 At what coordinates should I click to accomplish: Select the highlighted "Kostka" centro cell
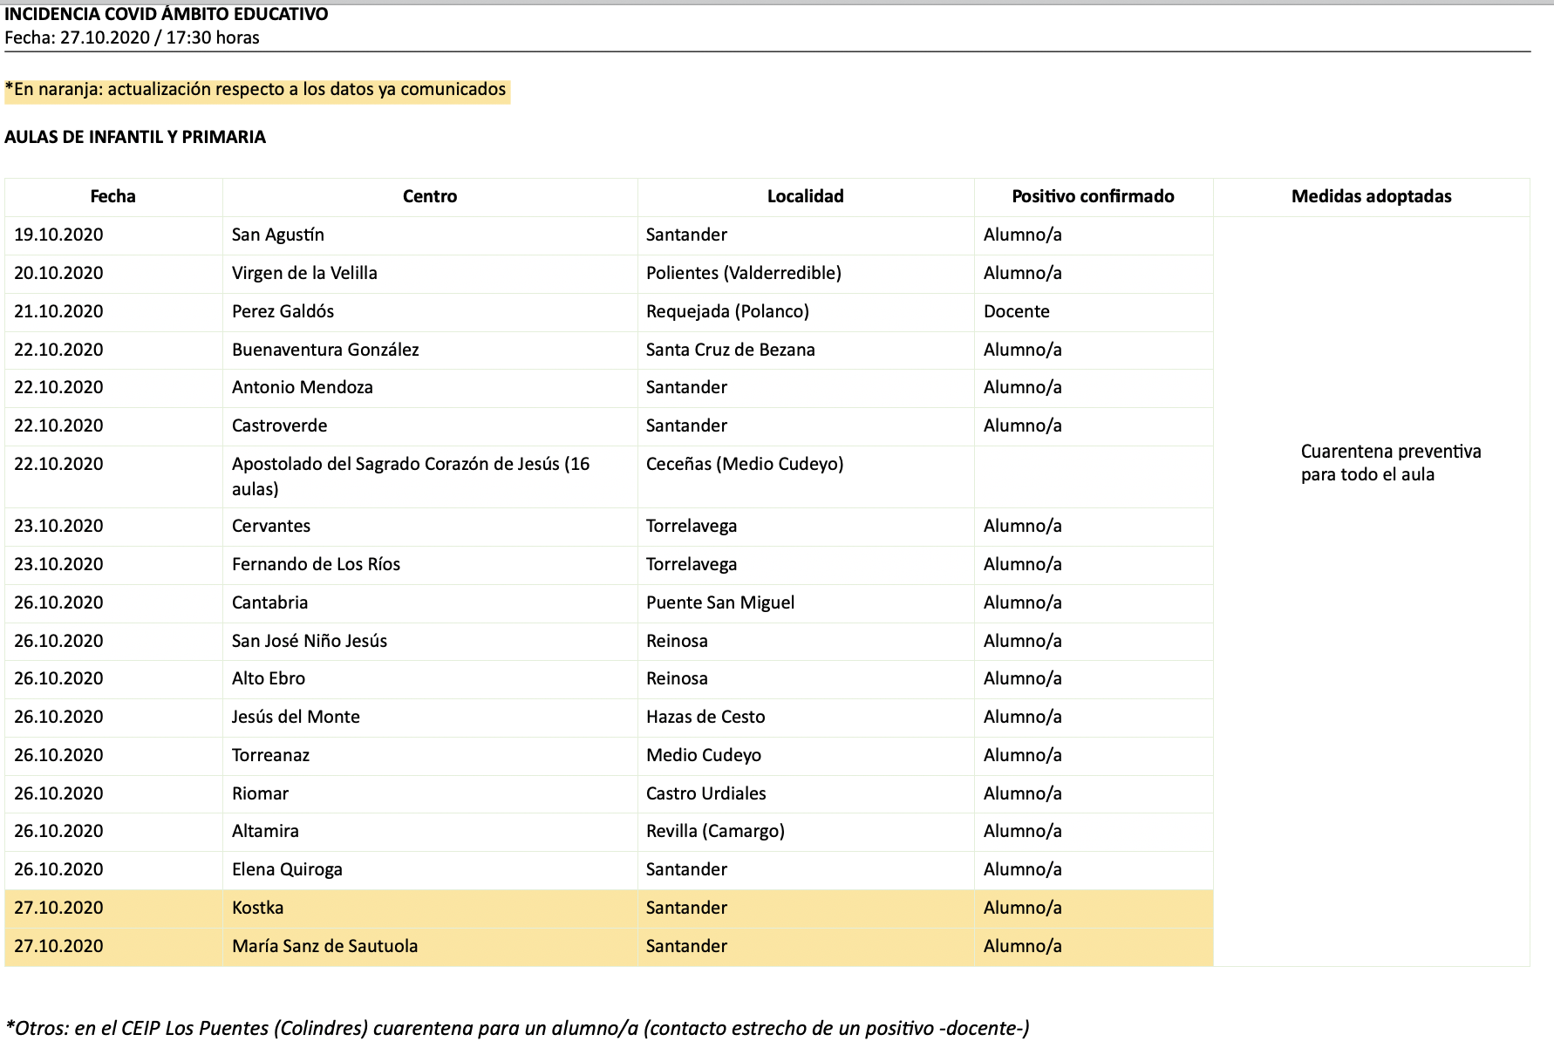tap(258, 908)
